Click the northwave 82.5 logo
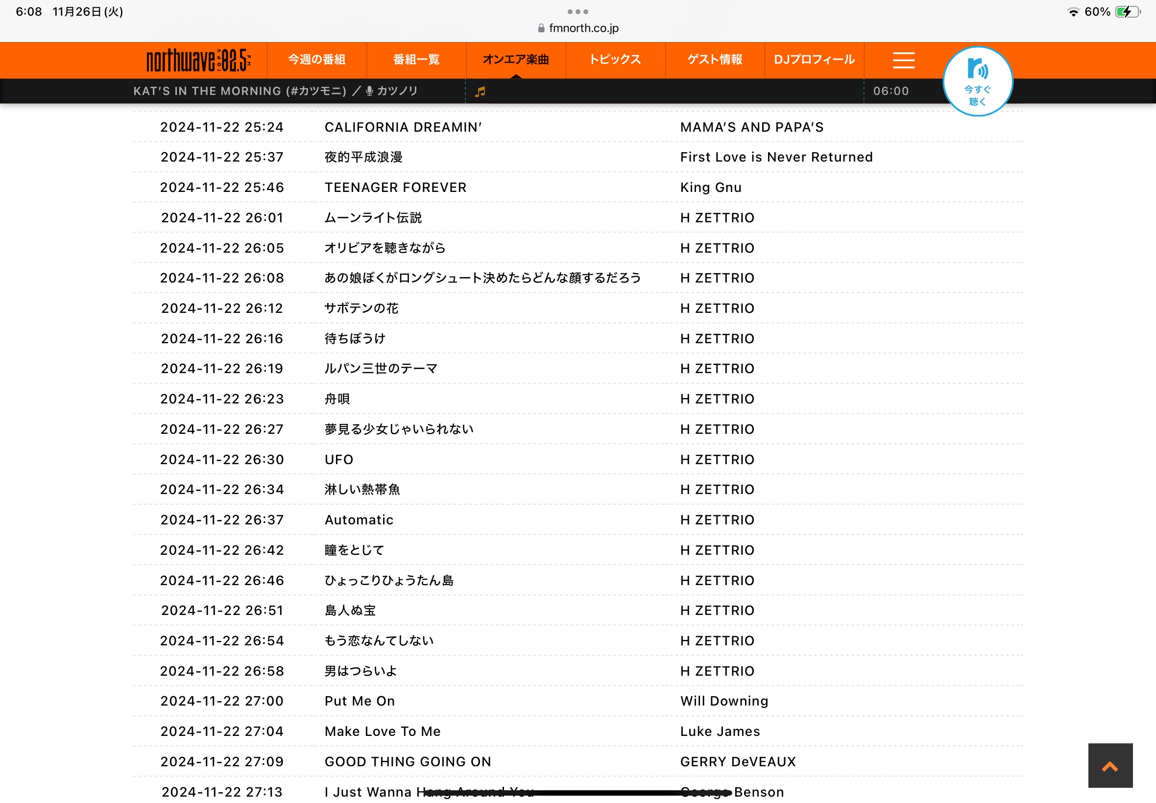This screenshot has height=803, width=1156. point(198,60)
